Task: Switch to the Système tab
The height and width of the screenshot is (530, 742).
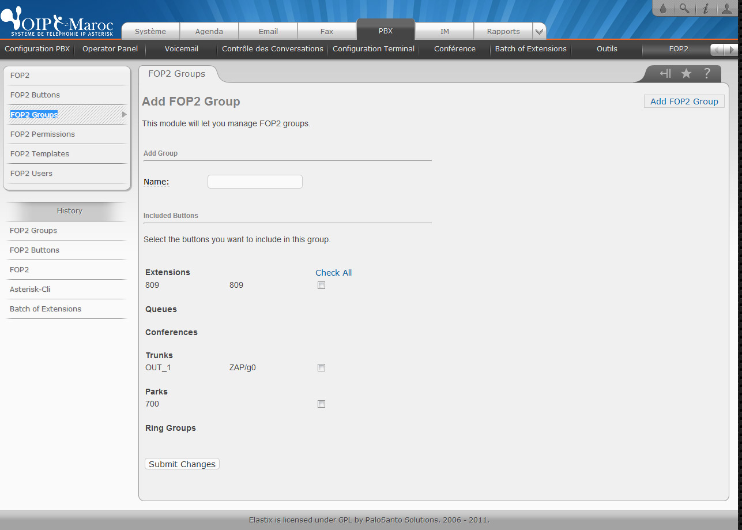Action: point(150,32)
